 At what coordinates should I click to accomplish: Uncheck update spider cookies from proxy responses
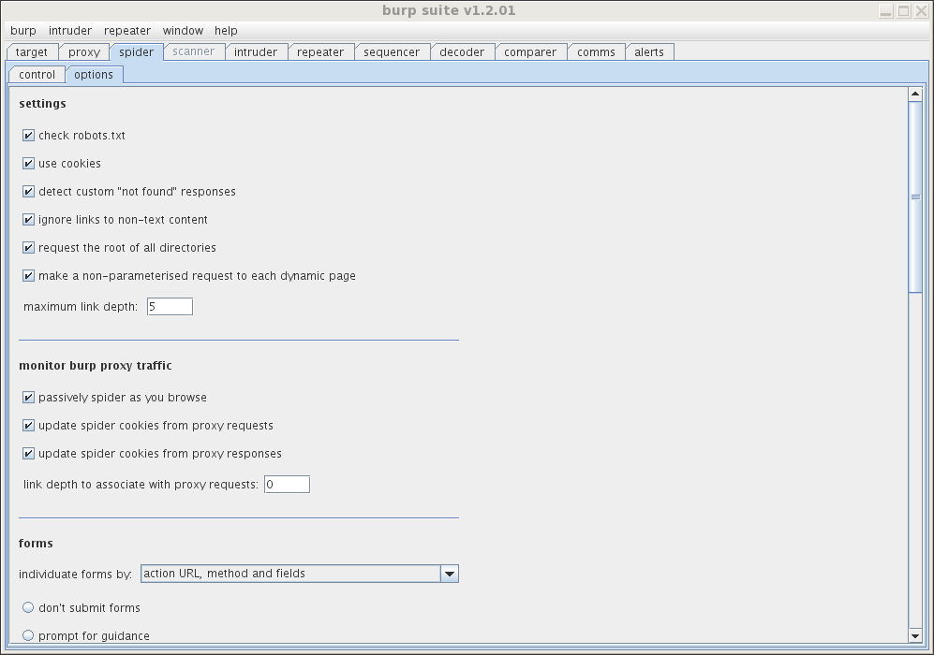click(x=28, y=454)
